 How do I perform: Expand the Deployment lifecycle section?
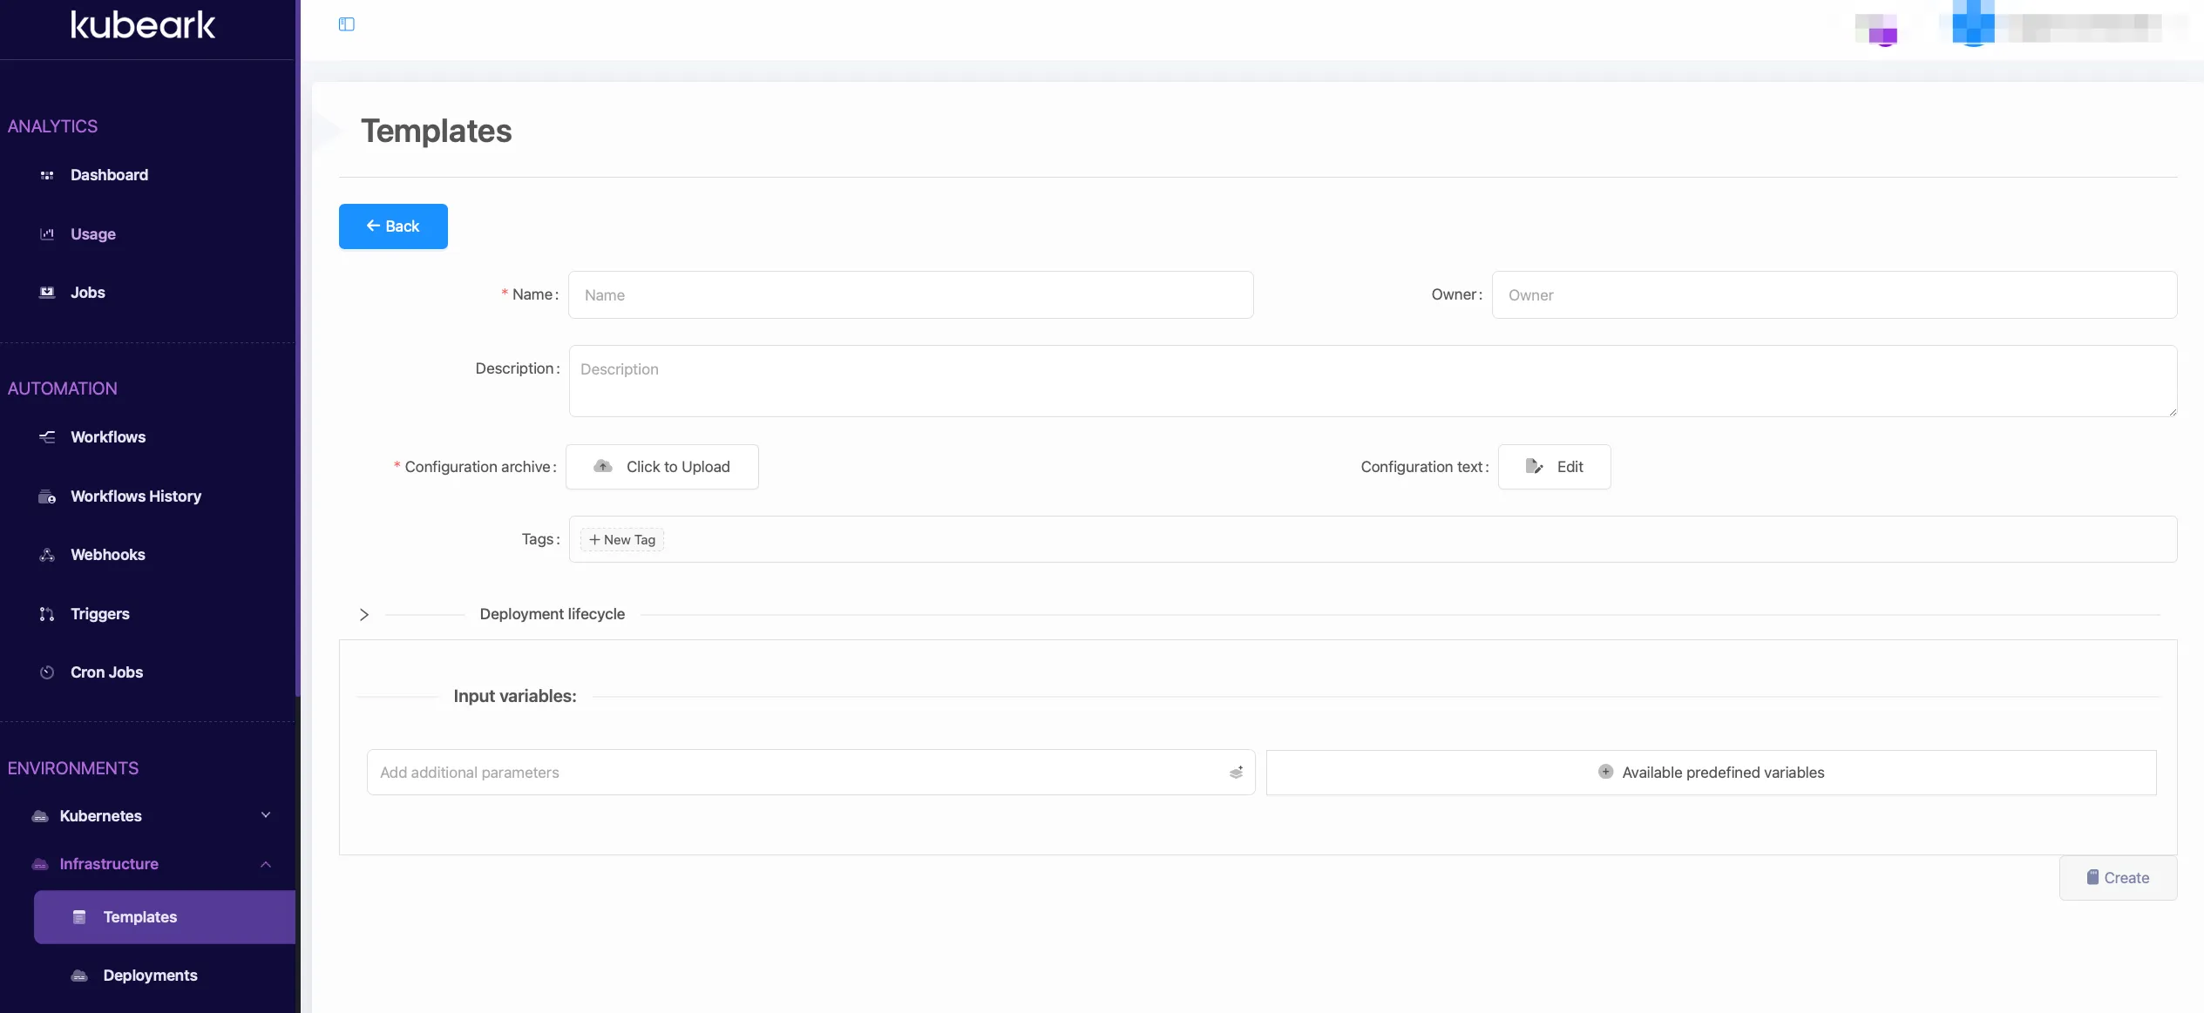click(x=364, y=615)
